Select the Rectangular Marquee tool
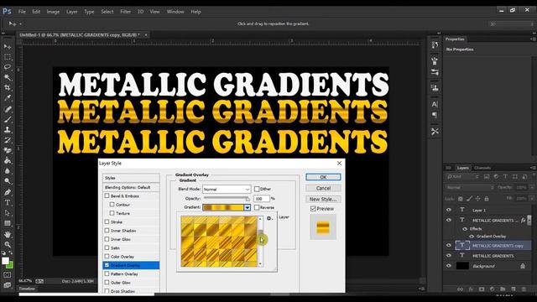The height and width of the screenshot is (302, 537). 8,57
